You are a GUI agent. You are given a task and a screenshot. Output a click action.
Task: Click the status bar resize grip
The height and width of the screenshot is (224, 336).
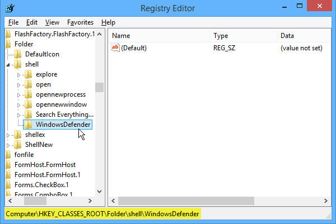[x=328, y=216]
